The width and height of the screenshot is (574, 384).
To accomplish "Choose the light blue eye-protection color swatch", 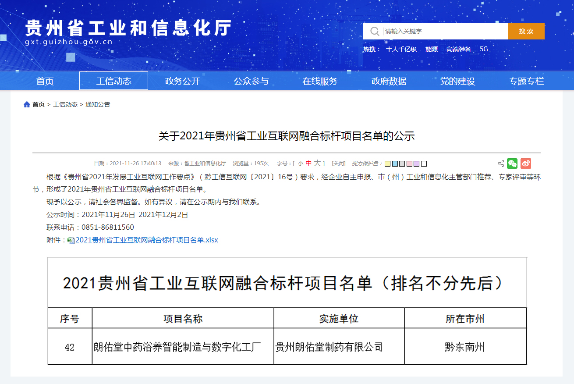I will [395, 164].
